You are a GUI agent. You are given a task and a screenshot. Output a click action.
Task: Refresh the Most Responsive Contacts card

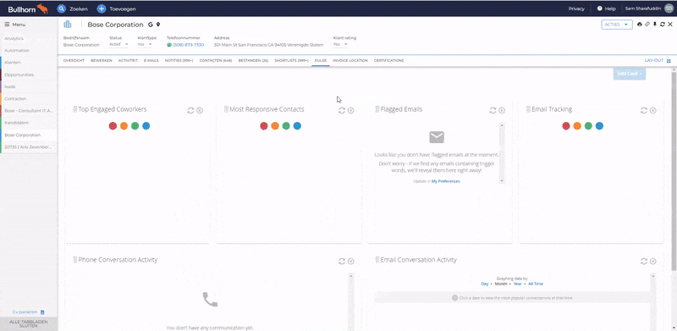click(342, 111)
